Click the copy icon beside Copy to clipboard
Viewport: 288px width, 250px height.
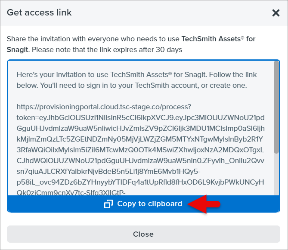click(x=108, y=204)
